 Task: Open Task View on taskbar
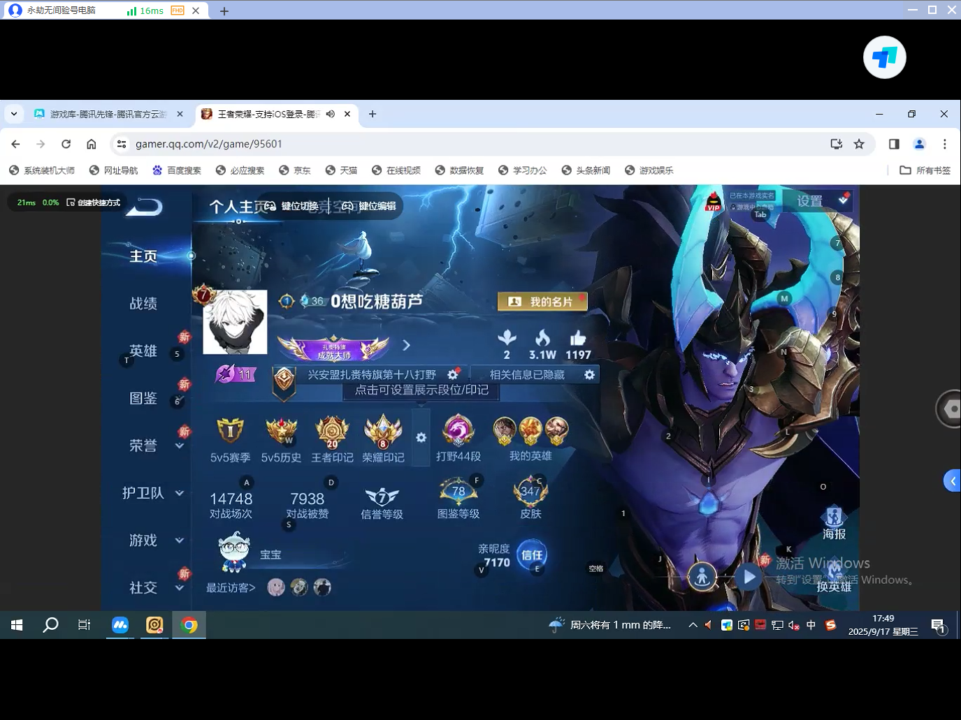pyautogui.click(x=84, y=625)
